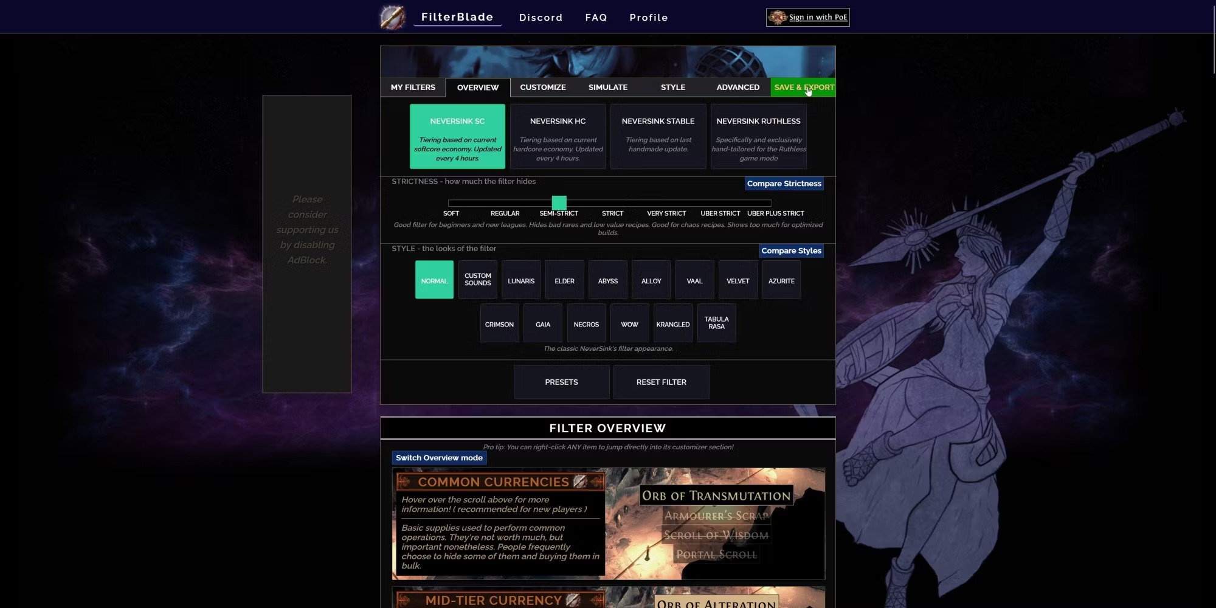
Task: Click the green Save & Export tab
Action: coord(803,87)
